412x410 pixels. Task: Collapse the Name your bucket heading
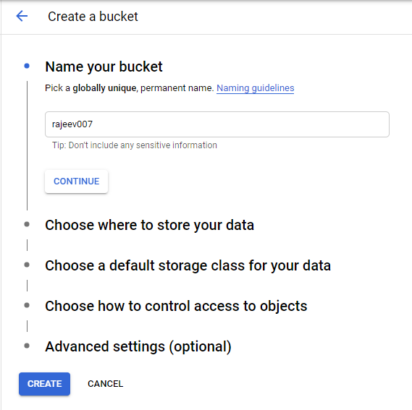point(104,67)
